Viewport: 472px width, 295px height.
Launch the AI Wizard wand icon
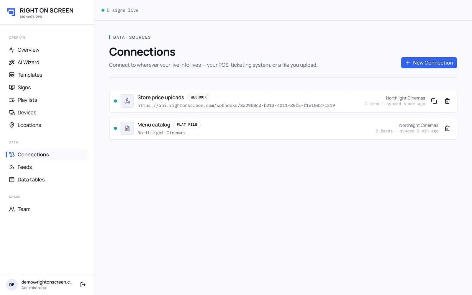12,62
